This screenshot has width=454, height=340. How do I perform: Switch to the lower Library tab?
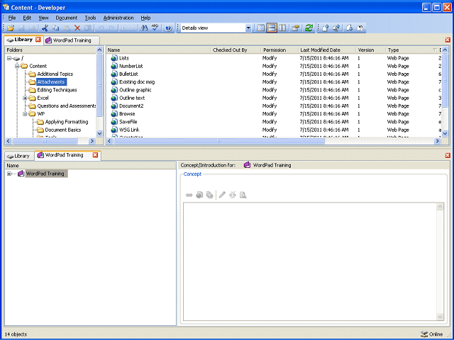pyautogui.click(x=19, y=156)
